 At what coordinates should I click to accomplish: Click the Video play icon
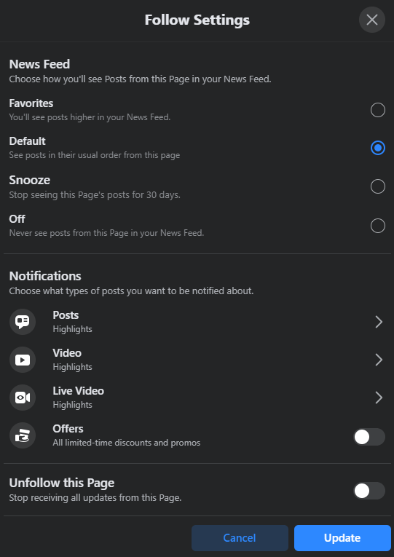point(23,360)
